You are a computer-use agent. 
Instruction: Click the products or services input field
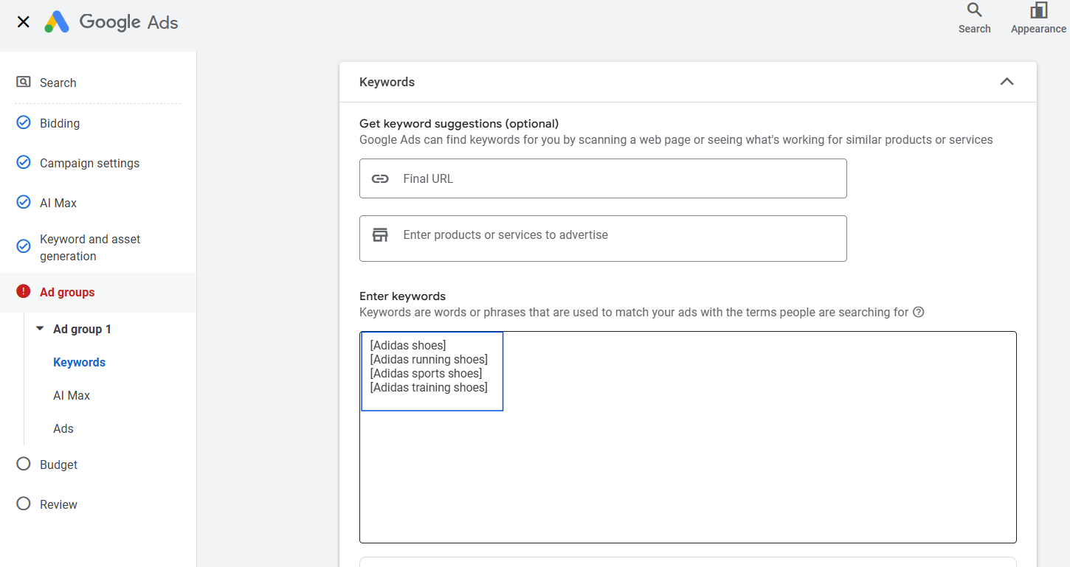click(x=603, y=238)
